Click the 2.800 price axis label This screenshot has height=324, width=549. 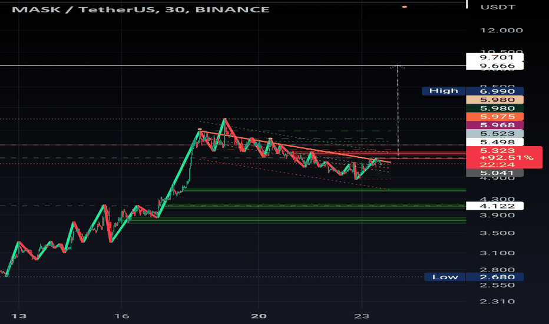coord(497,270)
